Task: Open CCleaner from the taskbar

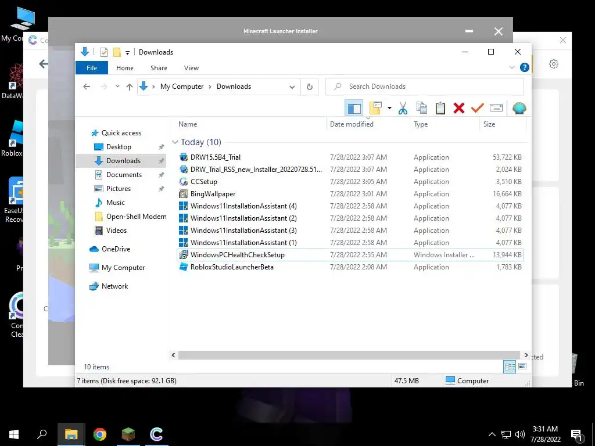Action: [x=156, y=434]
